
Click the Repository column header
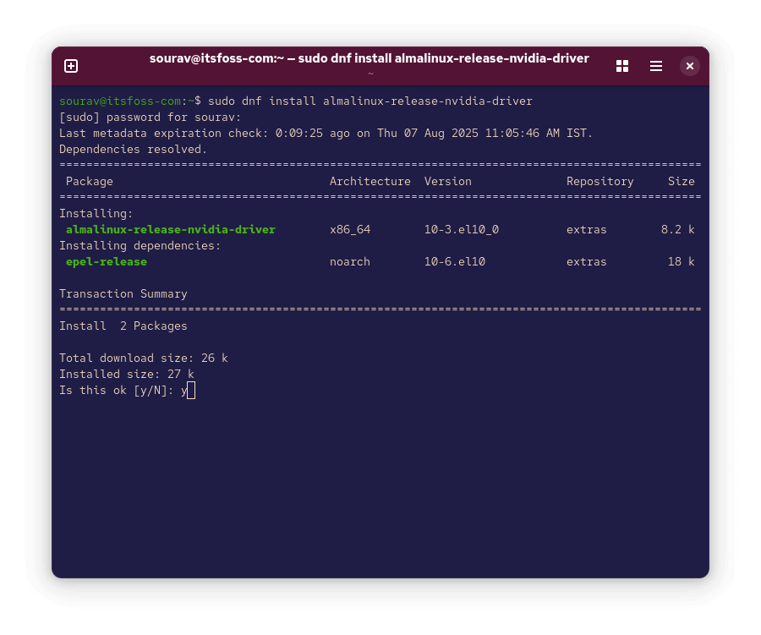(x=599, y=181)
